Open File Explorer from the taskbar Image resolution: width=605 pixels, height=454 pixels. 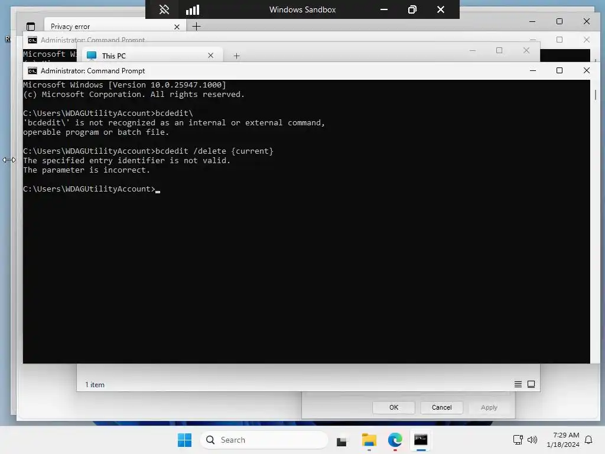pos(369,440)
